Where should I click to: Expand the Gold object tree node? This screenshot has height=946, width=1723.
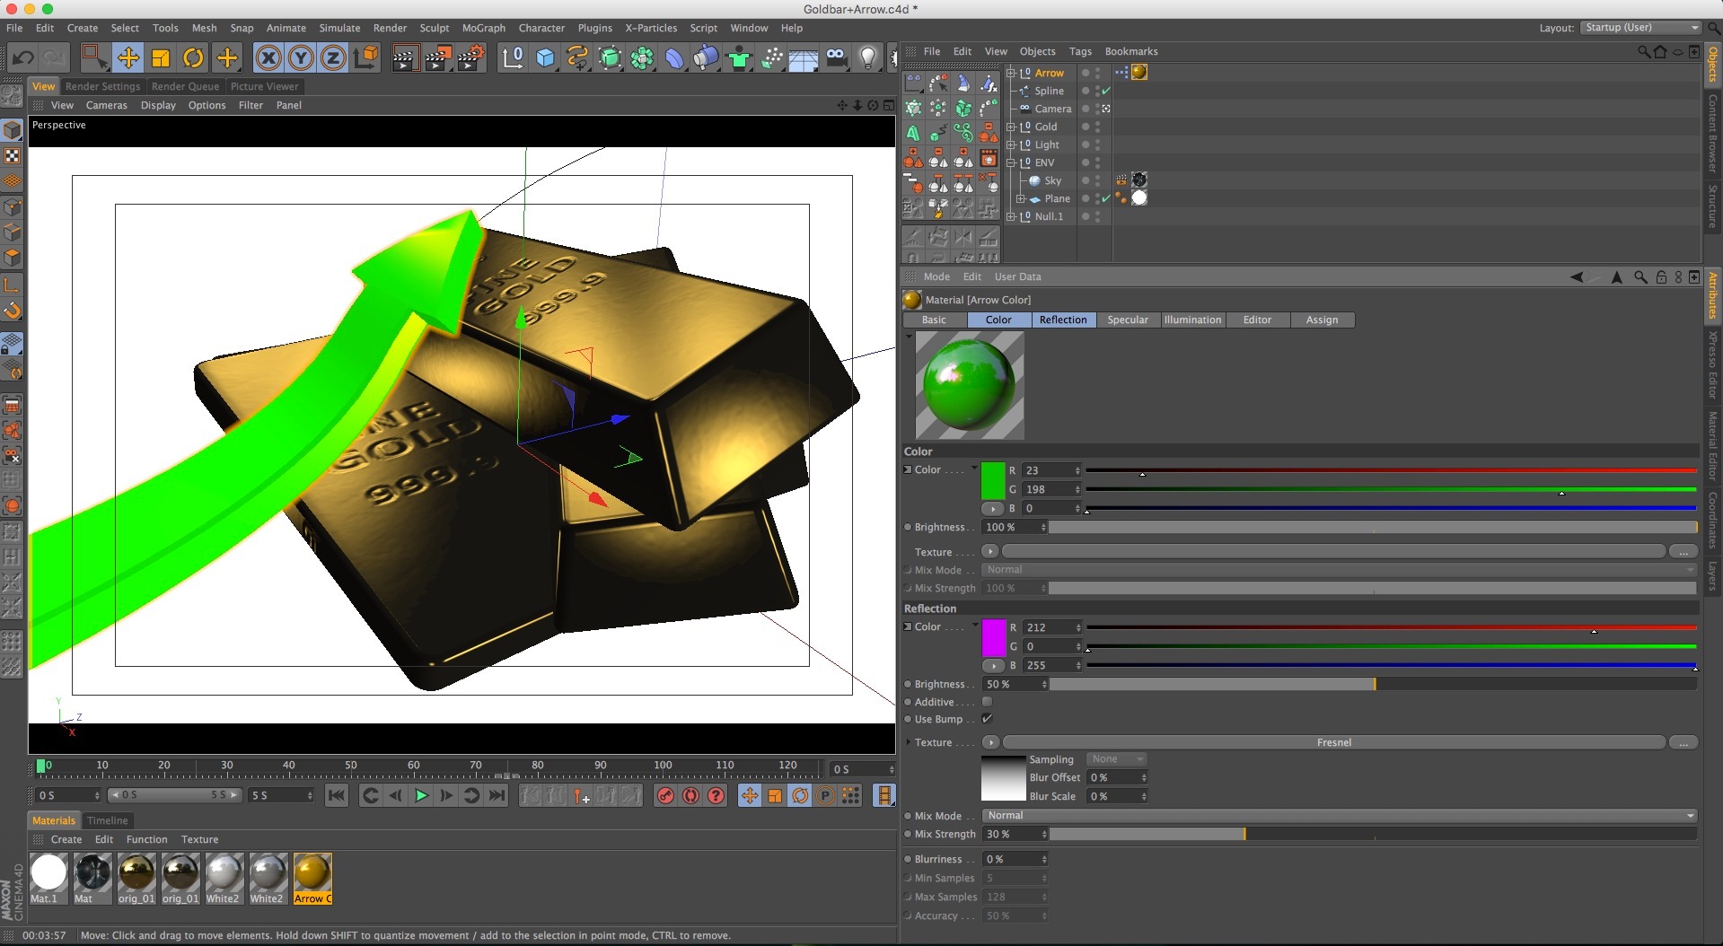[x=1011, y=127]
